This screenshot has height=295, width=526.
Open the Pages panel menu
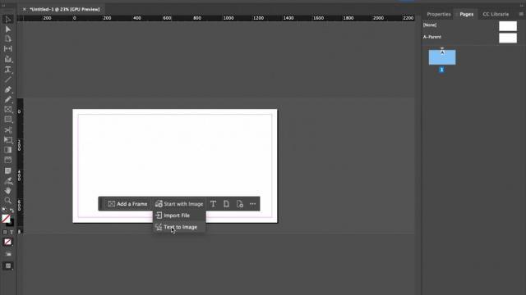pyautogui.click(x=521, y=14)
